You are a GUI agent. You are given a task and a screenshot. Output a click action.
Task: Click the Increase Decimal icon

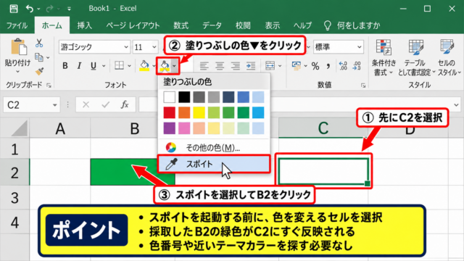click(343, 66)
